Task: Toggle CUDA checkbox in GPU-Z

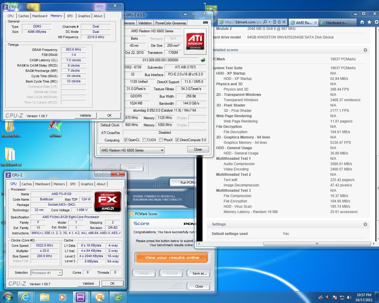Action: click(144, 140)
